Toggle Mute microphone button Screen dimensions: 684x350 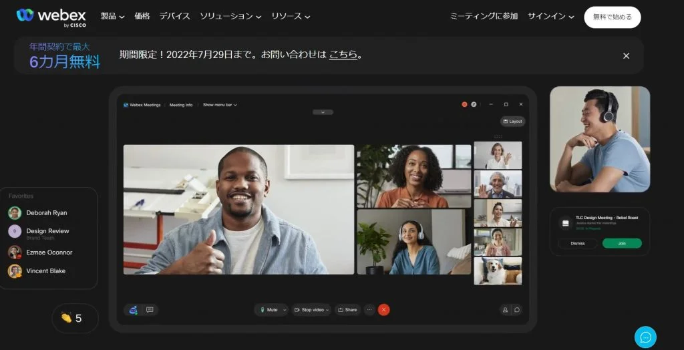269,310
